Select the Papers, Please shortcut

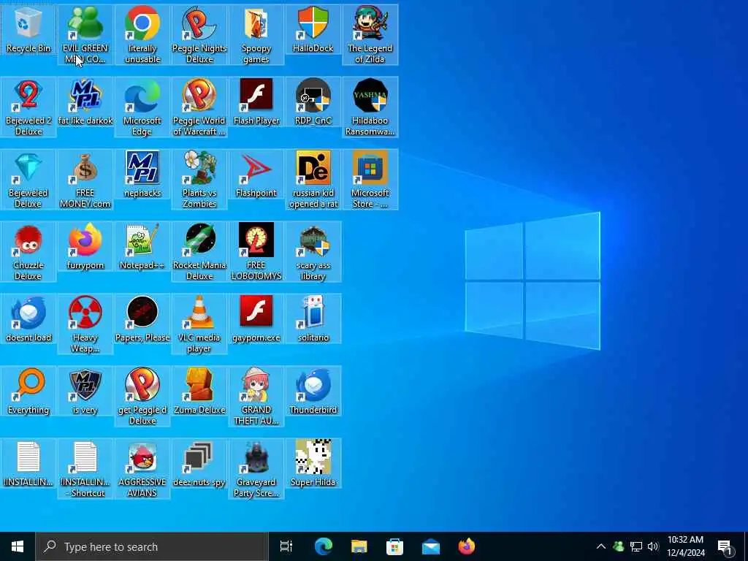[x=142, y=320]
